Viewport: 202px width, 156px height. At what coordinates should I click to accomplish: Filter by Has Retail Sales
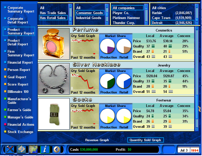[53, 18]
